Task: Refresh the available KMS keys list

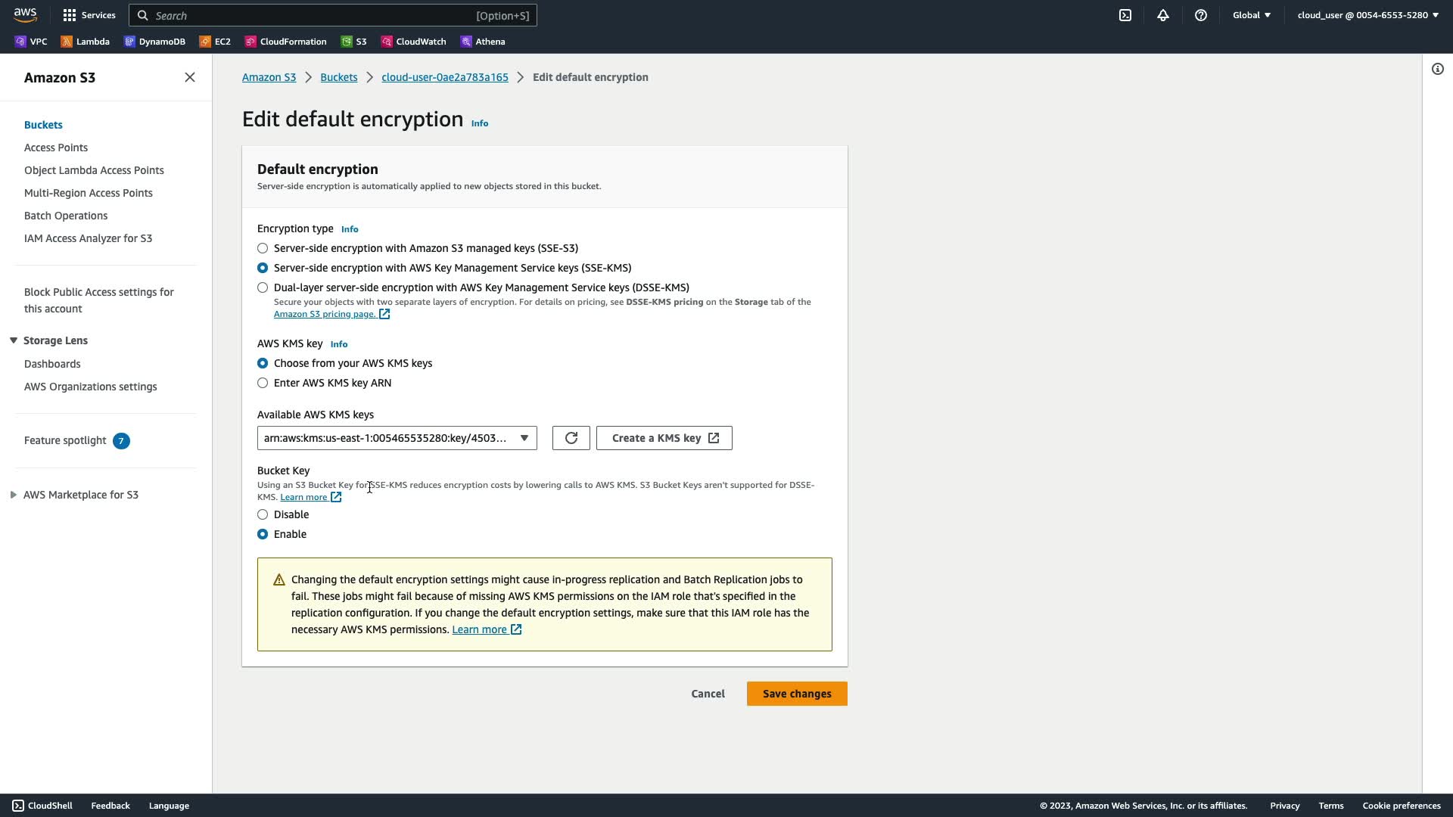Action: (x=571, y=438)
